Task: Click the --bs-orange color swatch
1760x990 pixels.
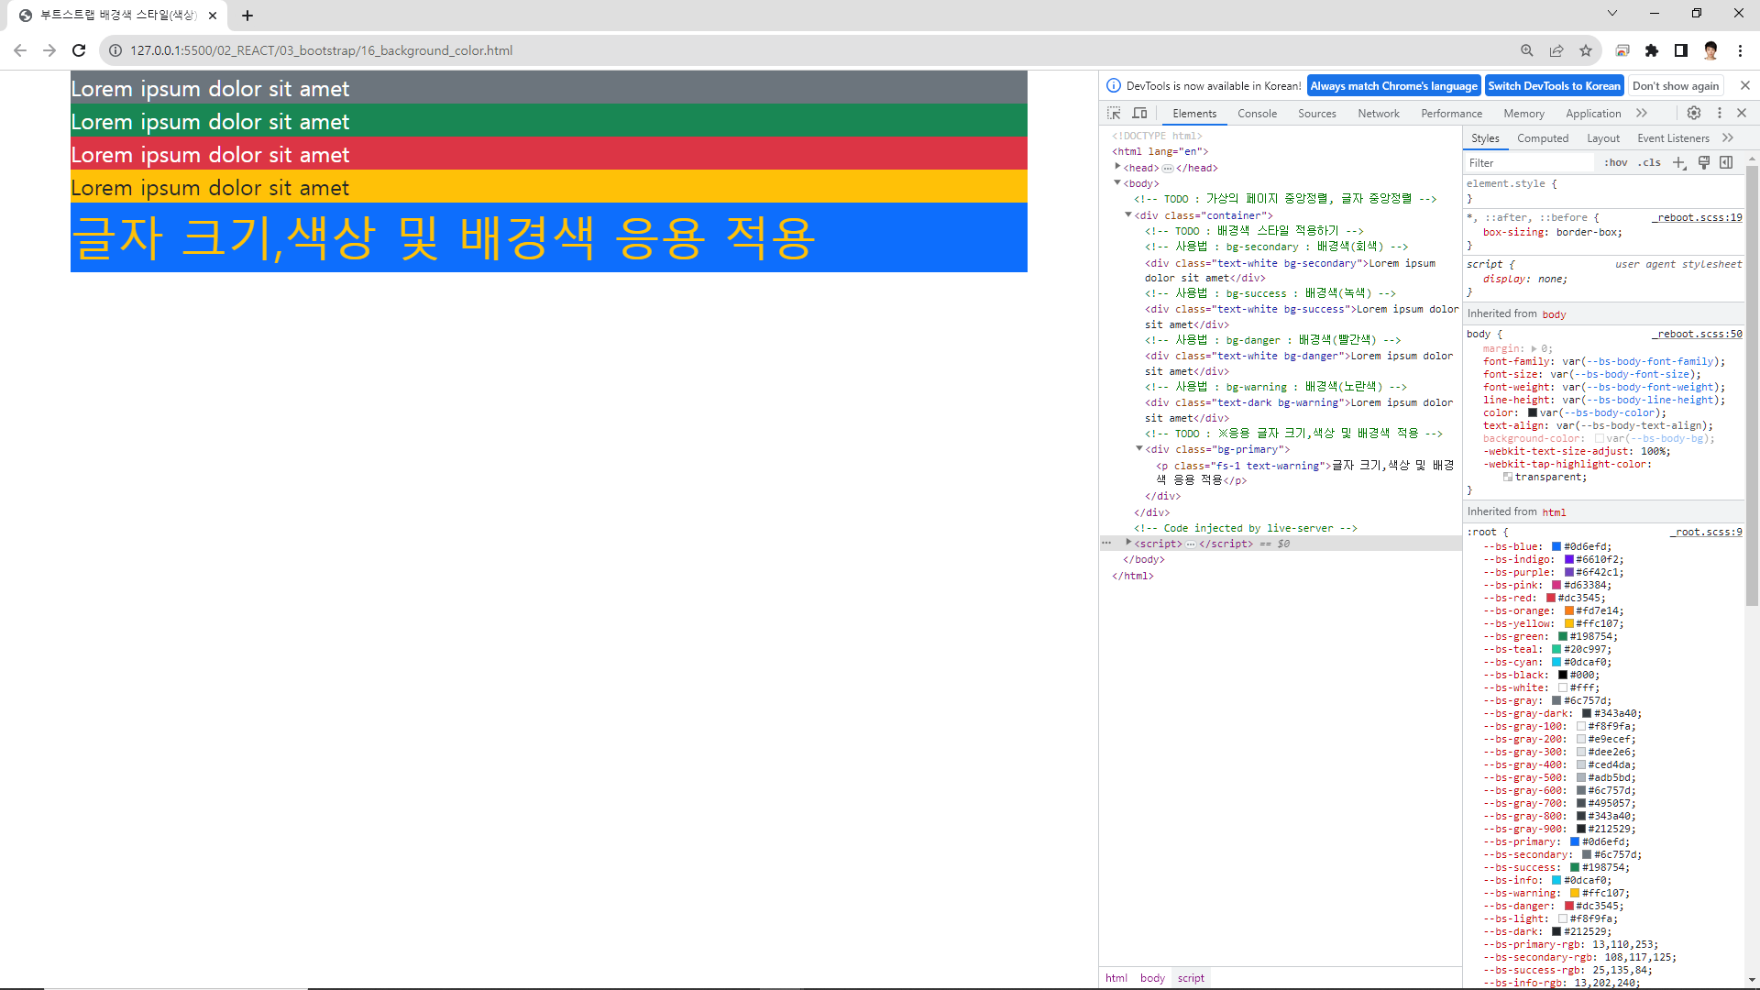Action: pos(1569,610)
